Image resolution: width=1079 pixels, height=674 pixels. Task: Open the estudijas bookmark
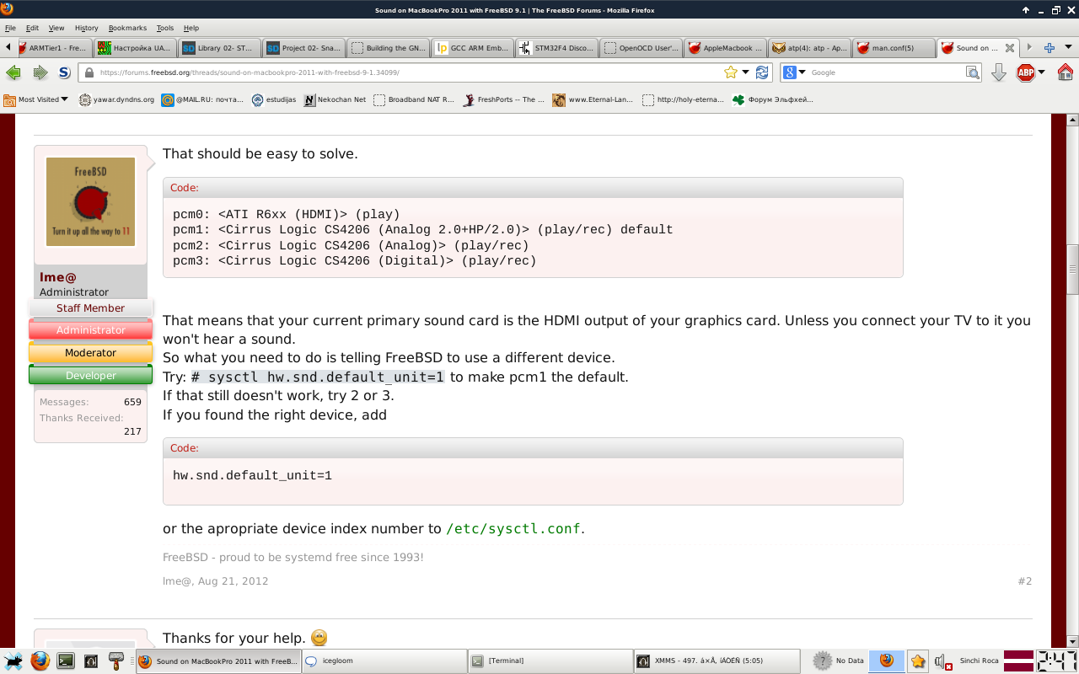[274, 99]
